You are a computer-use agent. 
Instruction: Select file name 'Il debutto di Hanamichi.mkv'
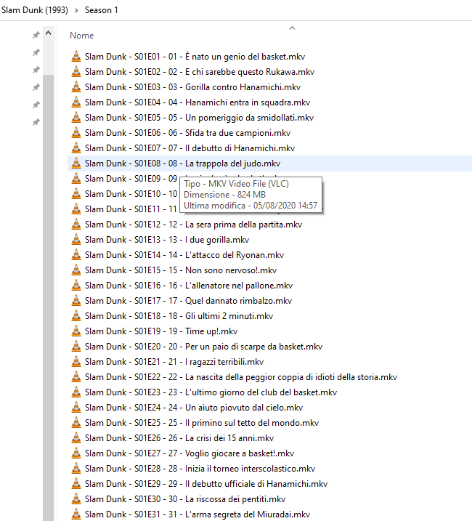240,148
